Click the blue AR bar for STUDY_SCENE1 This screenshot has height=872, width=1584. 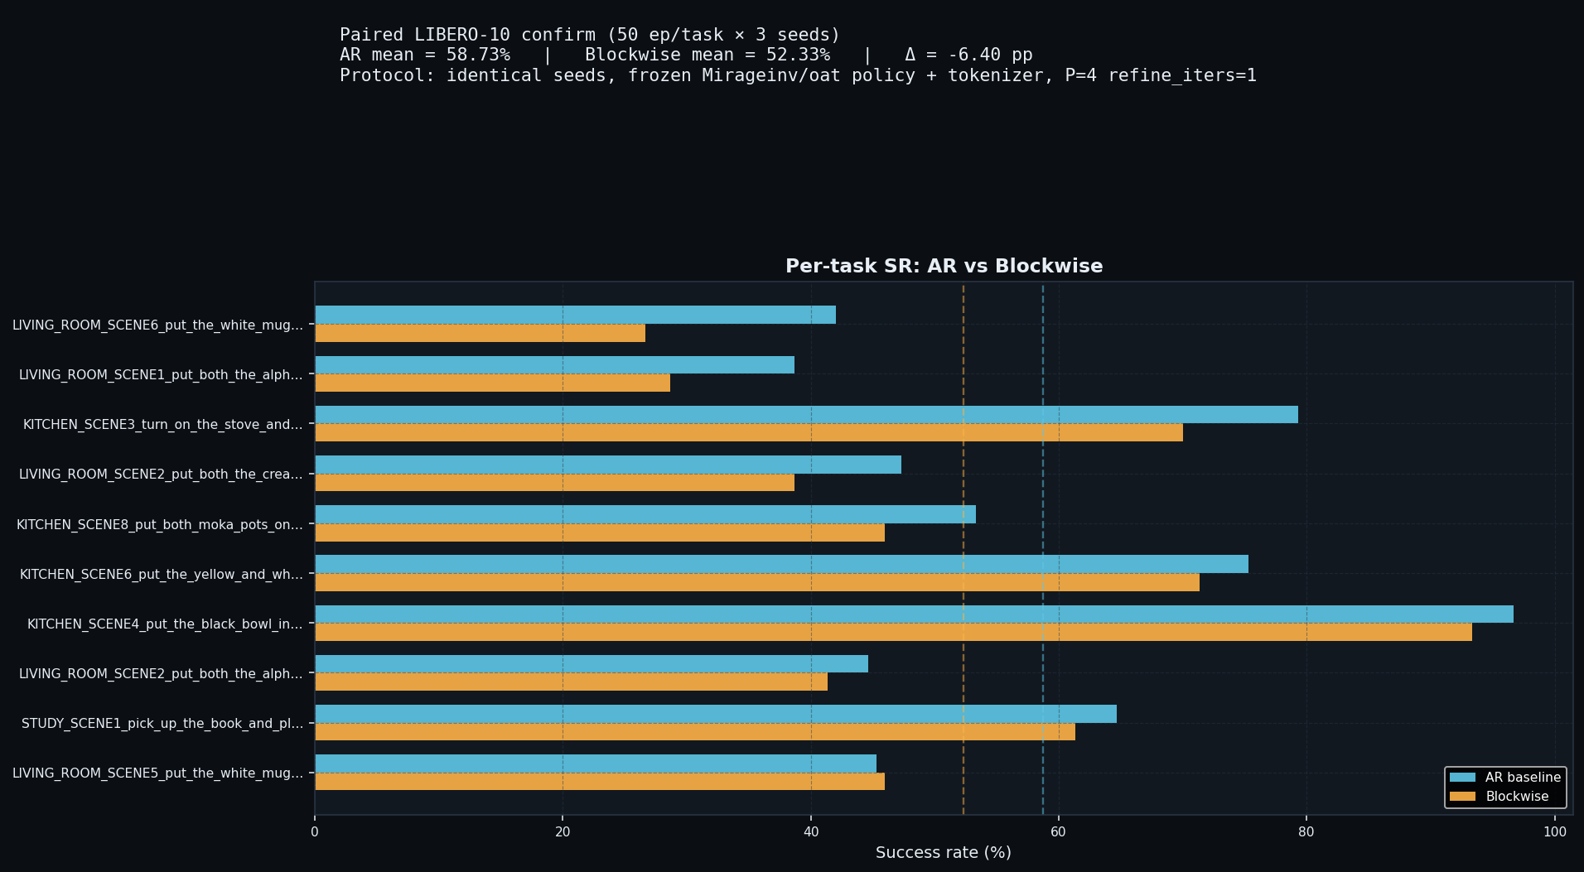716,714
